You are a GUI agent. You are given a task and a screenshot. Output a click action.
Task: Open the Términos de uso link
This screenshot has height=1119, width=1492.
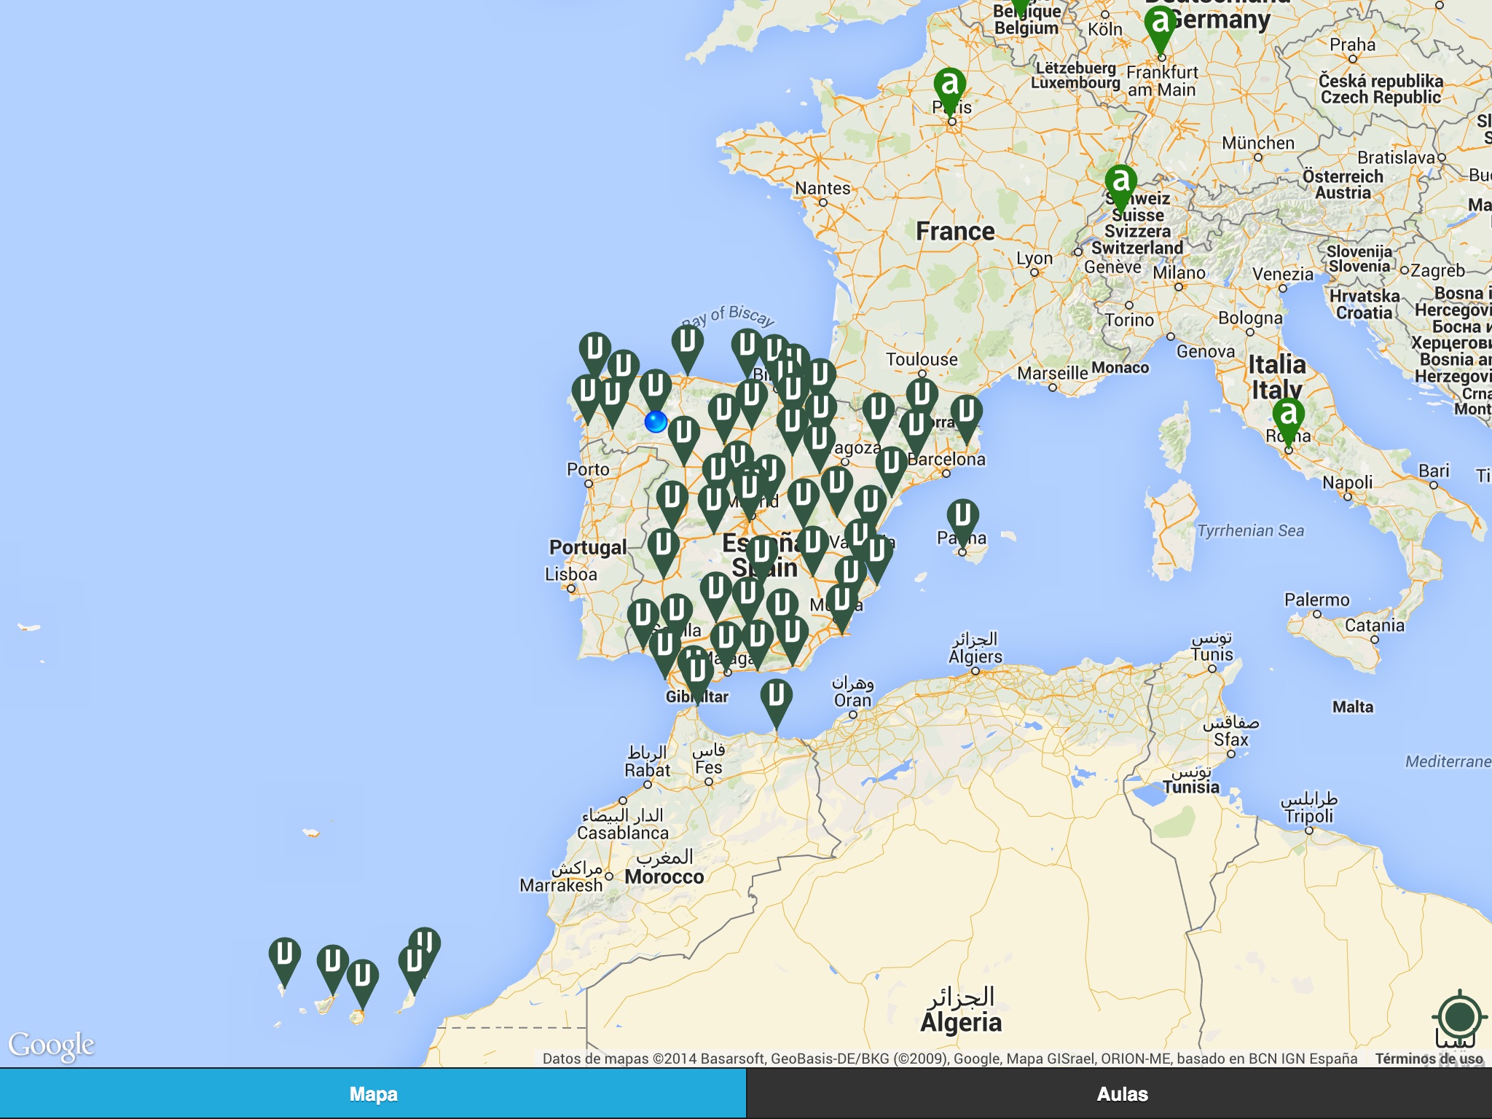1429,1059
